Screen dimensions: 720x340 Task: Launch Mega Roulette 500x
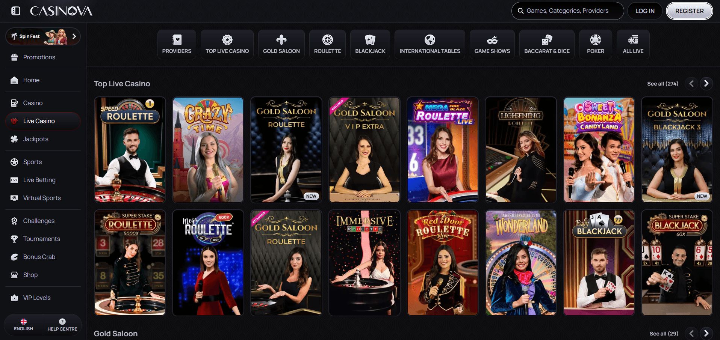click(208, 263)
